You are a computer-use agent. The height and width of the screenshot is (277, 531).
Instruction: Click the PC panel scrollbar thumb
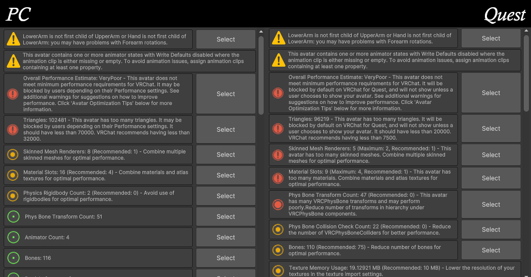(x=261, y=75)
